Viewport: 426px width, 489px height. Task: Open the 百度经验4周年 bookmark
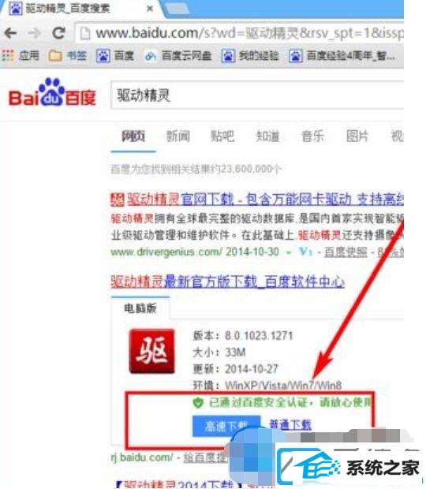pyautogui.click(x=342, y=56)
